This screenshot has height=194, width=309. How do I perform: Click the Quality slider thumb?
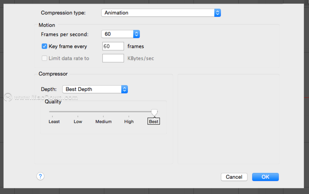[154, 112]
